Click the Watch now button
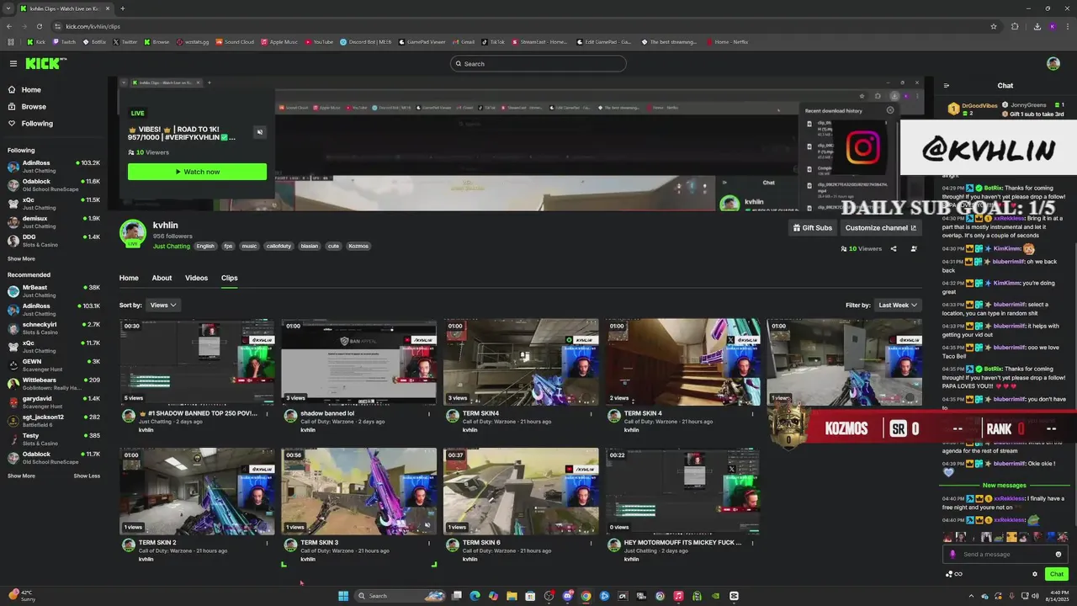 pyautogui.click(x=197, y=172)
